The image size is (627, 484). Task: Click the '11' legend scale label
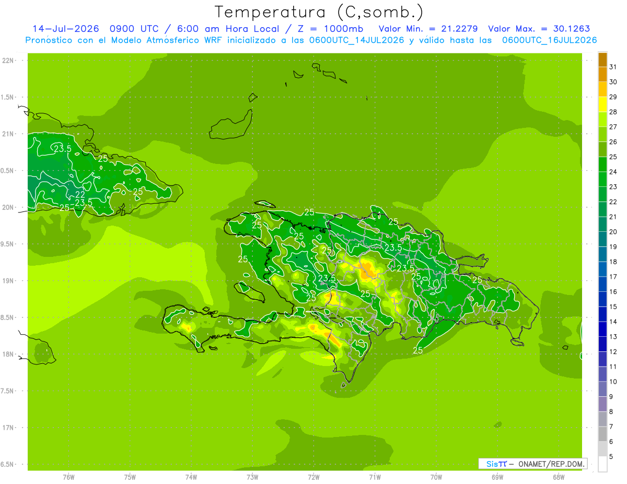click(x=613, y=367)
